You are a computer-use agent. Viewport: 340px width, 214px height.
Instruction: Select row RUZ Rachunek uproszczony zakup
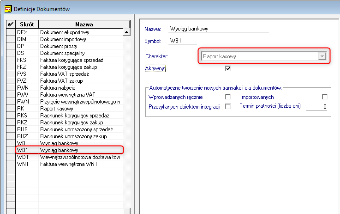(69, 136)
